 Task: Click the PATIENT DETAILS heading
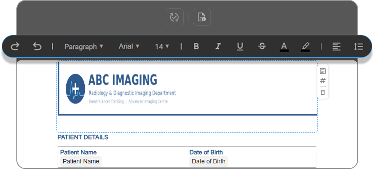83,137
